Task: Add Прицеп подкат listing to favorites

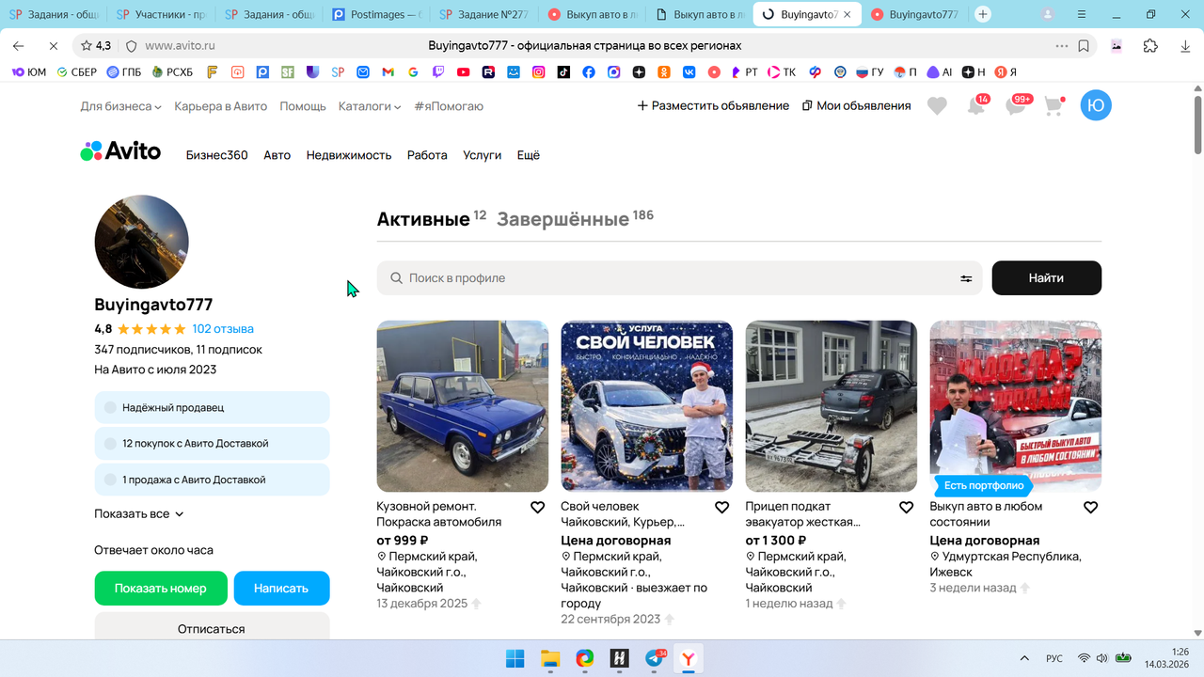Action: point(906,507)
